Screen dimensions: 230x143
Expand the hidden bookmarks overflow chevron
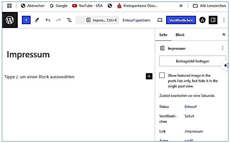pyautogui.click(x=181, y=6)
